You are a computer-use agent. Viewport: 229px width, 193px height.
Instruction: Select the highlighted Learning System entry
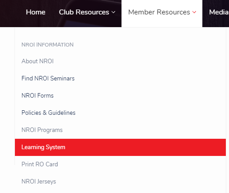(120, 147)
